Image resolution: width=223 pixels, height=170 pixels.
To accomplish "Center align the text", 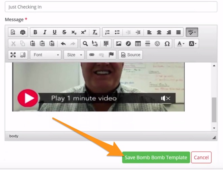I will [x=159, y=32].
